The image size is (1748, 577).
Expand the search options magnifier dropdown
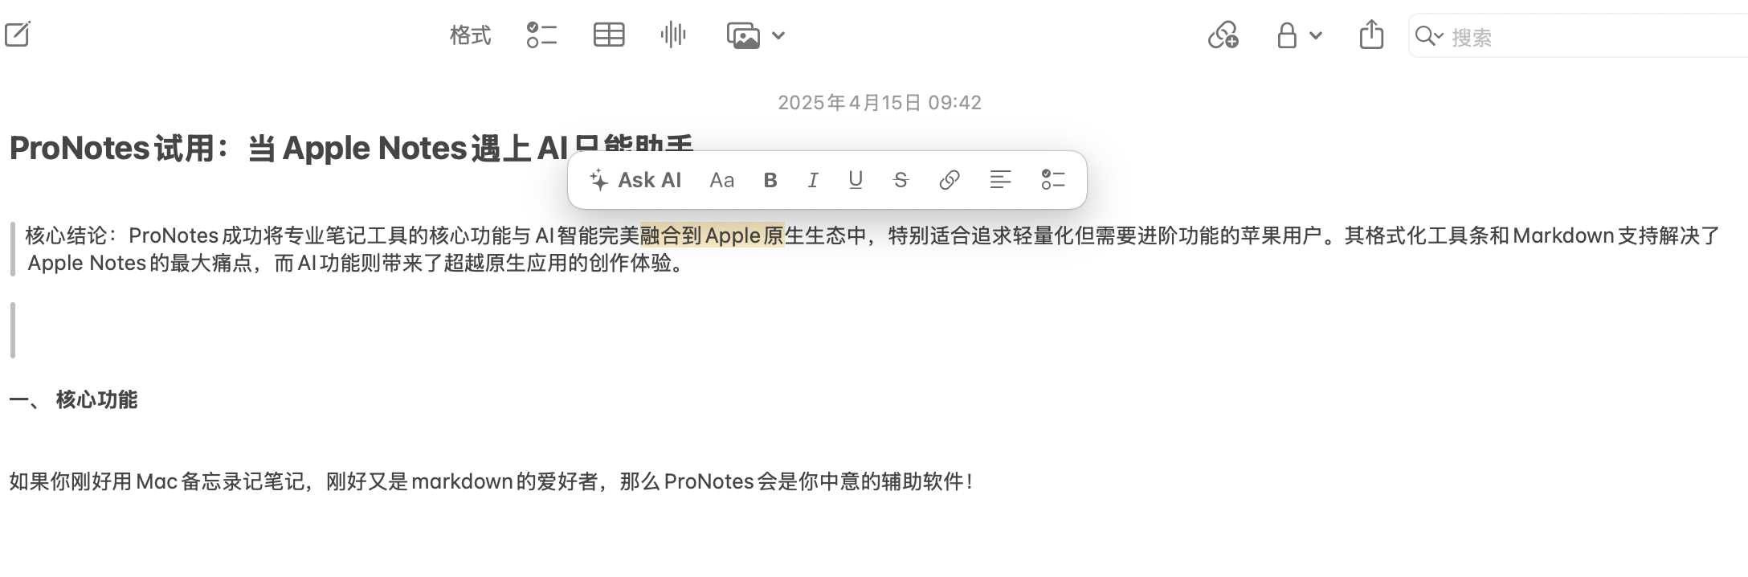(1428, 36)
